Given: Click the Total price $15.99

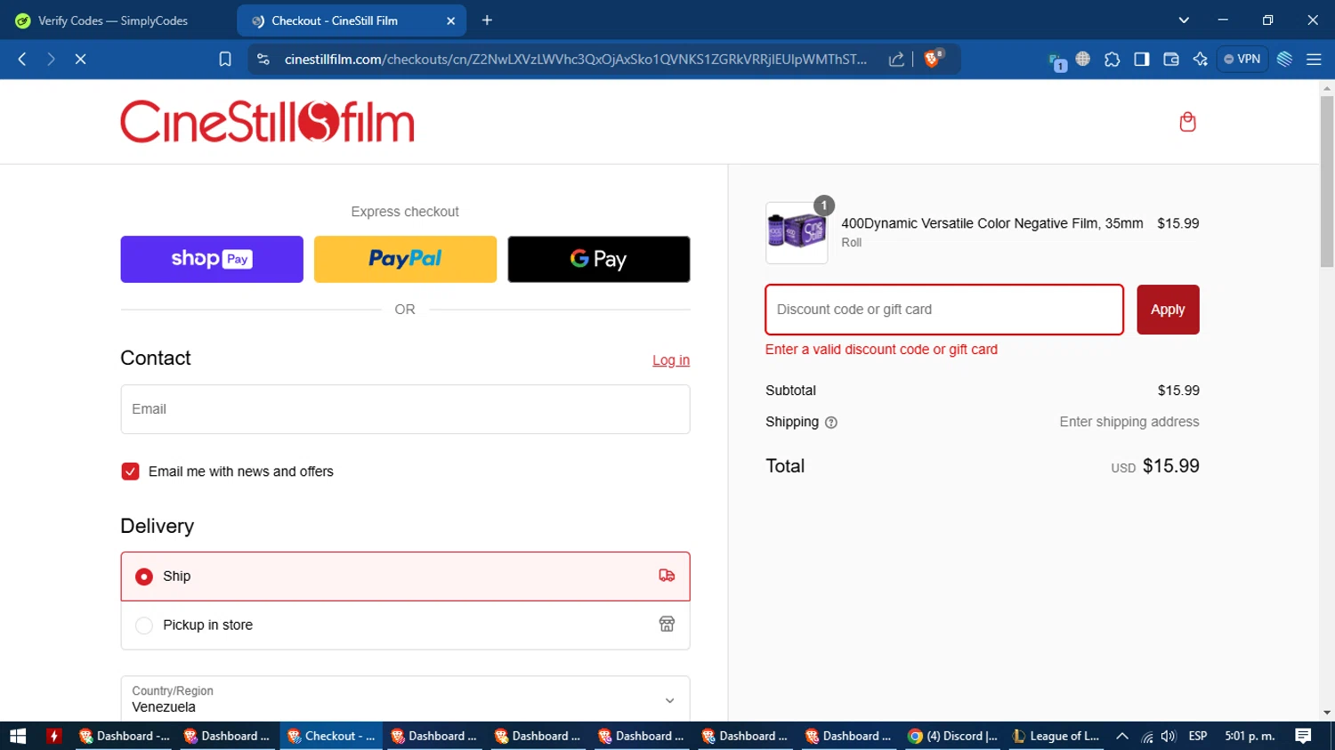Looking at the screenshot, I should (1170, 466).
